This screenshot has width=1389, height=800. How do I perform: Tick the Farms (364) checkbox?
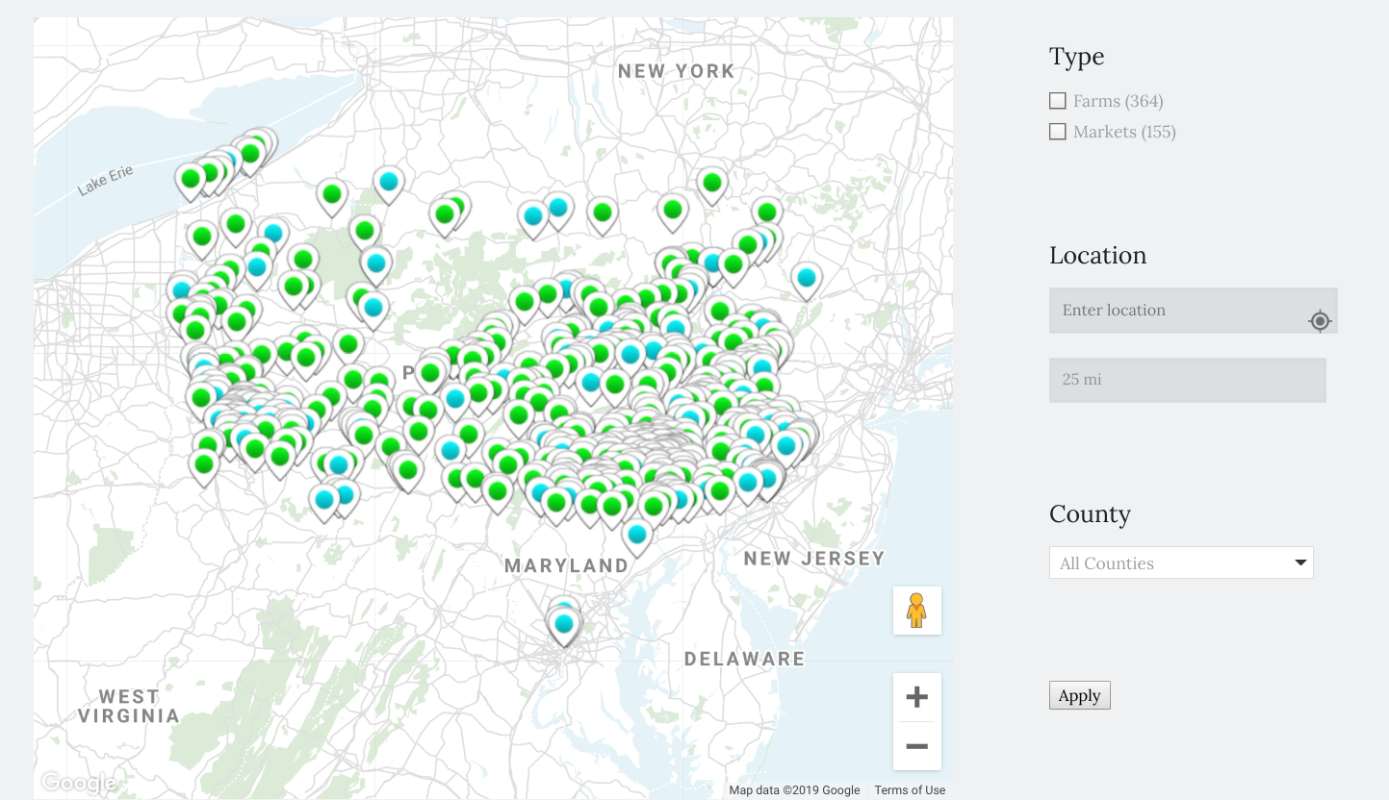pos(1058,101)
